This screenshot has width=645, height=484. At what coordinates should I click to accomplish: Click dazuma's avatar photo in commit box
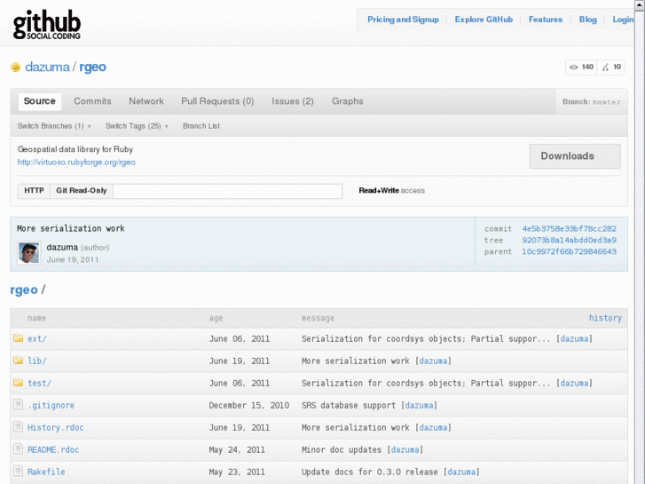coord(28,252)
